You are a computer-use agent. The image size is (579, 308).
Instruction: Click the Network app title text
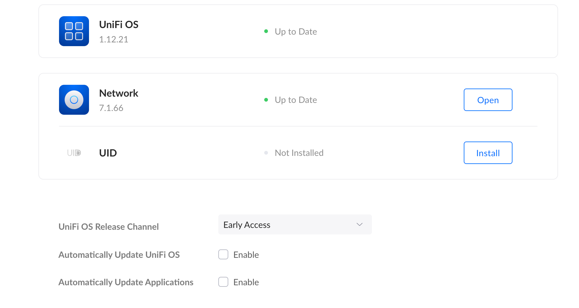click(x=119, y=93)
